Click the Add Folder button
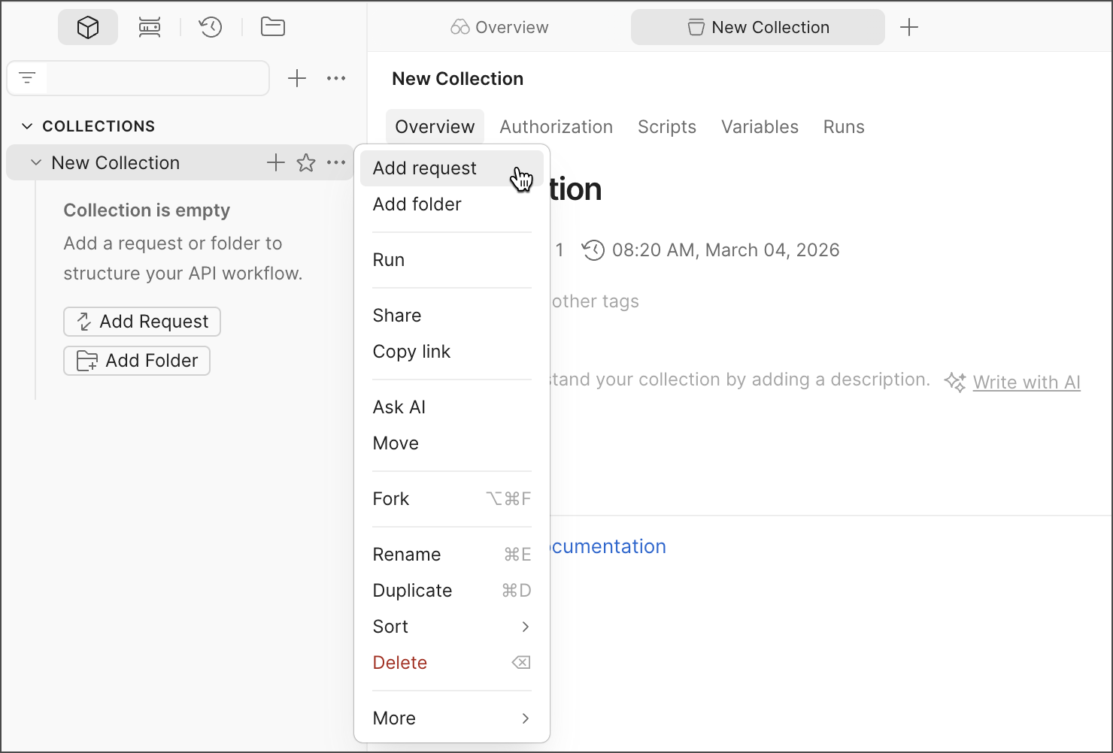The width and height of the screenshot is (1113, 753). pyautogui.click(x=137, y=361)
